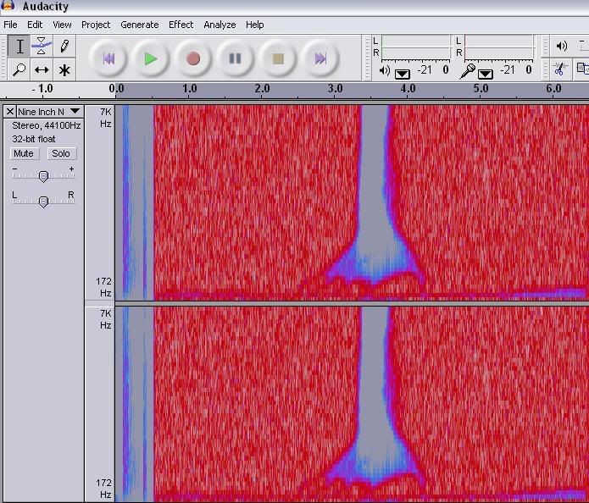Select the Zoom magnifier tool

pyautogui.click(x=19, y=69)
